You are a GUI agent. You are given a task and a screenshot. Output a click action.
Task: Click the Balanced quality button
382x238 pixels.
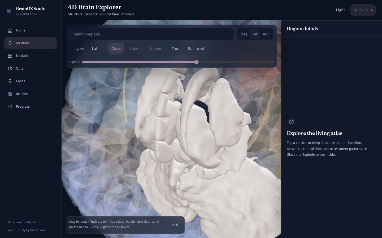click(x=196, y=49)
